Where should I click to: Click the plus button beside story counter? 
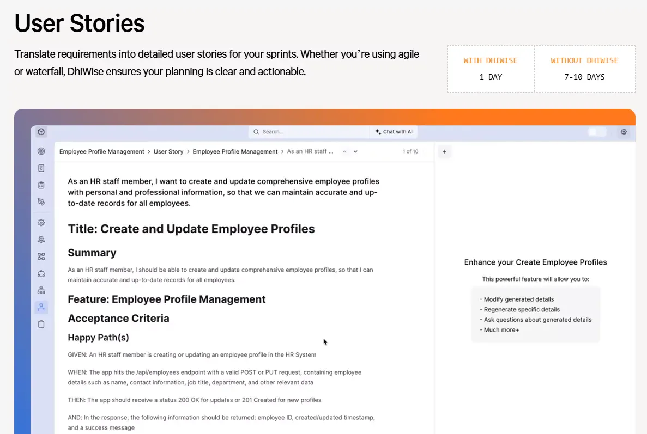coord(444,152)
